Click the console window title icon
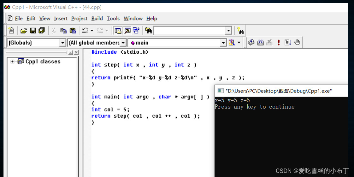The height and width of the screenshot is (177, 354). [221, 91]
